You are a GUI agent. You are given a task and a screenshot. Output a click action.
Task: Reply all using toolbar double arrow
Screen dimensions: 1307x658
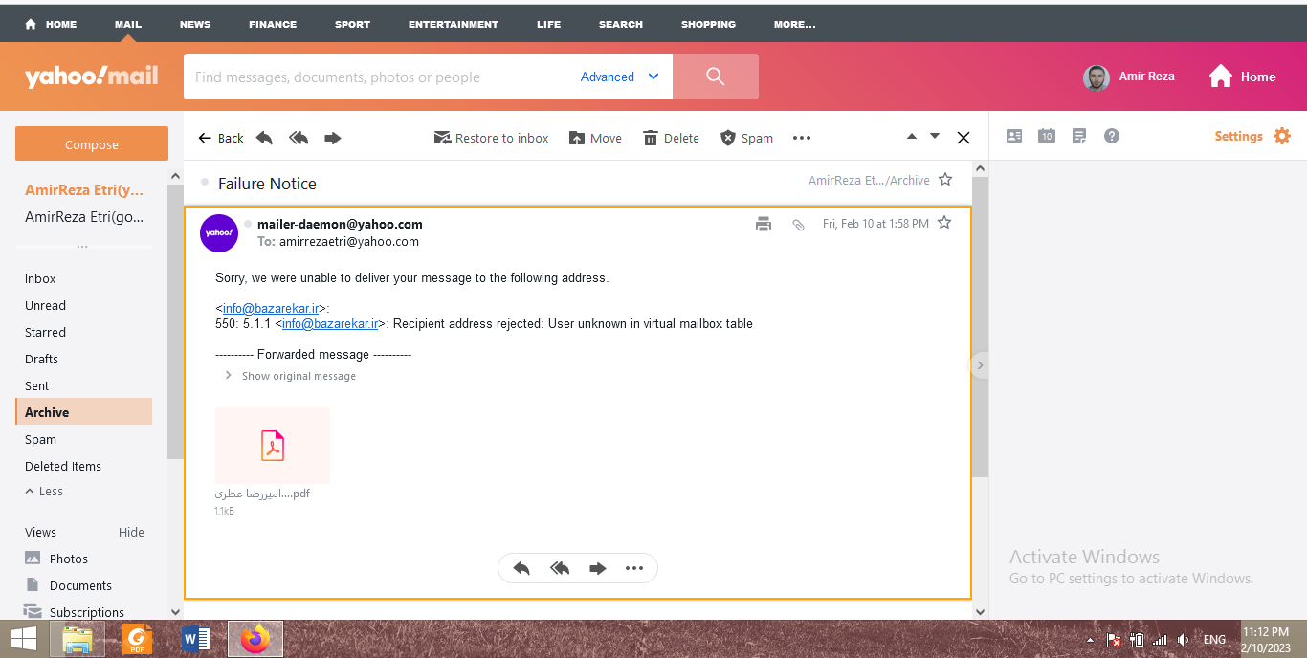click(299, 138)
